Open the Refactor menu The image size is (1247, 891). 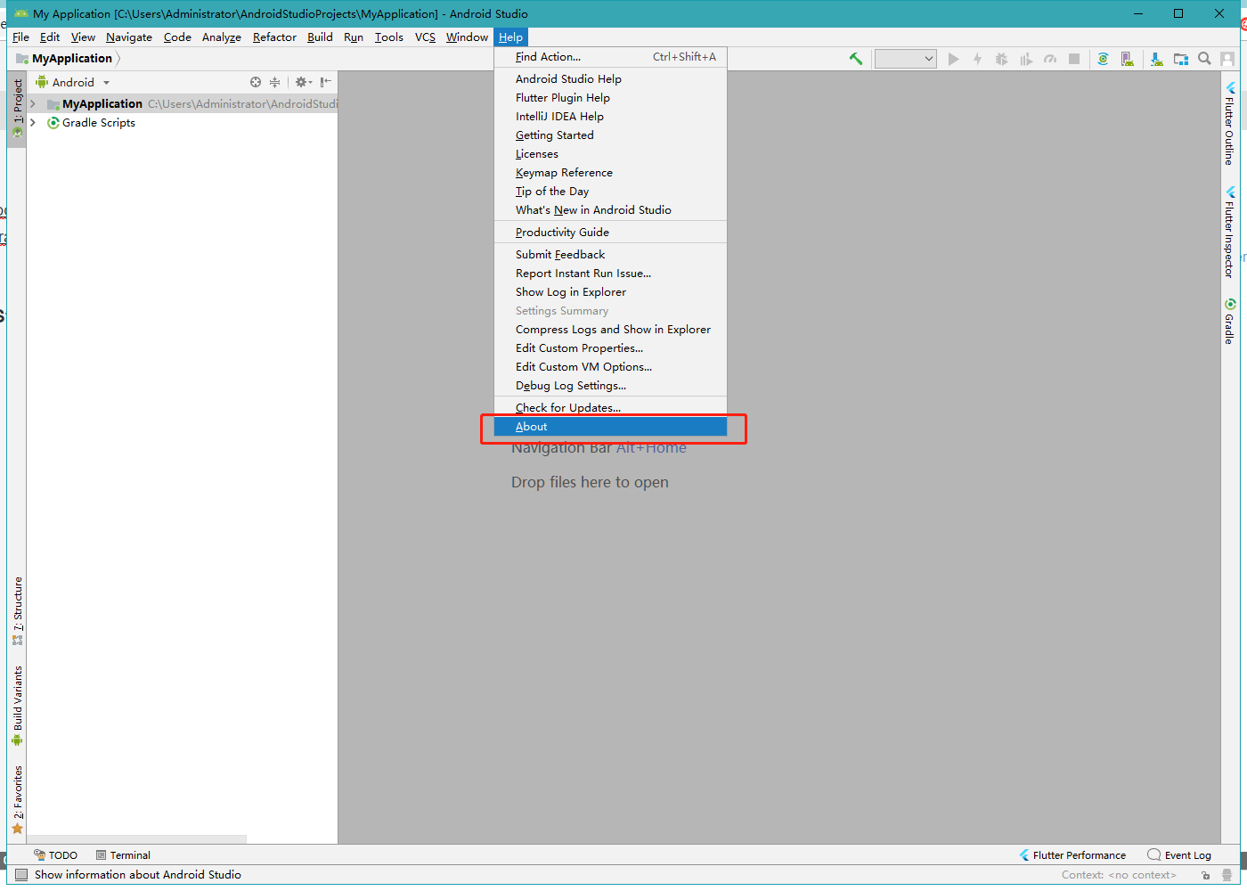point(274,37)
